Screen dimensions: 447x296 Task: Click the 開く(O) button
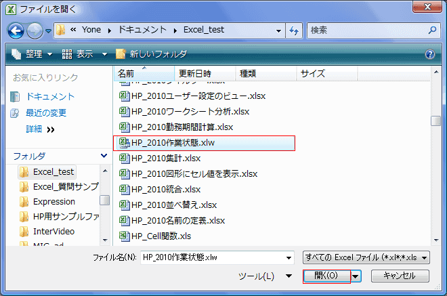click(326, 276)
